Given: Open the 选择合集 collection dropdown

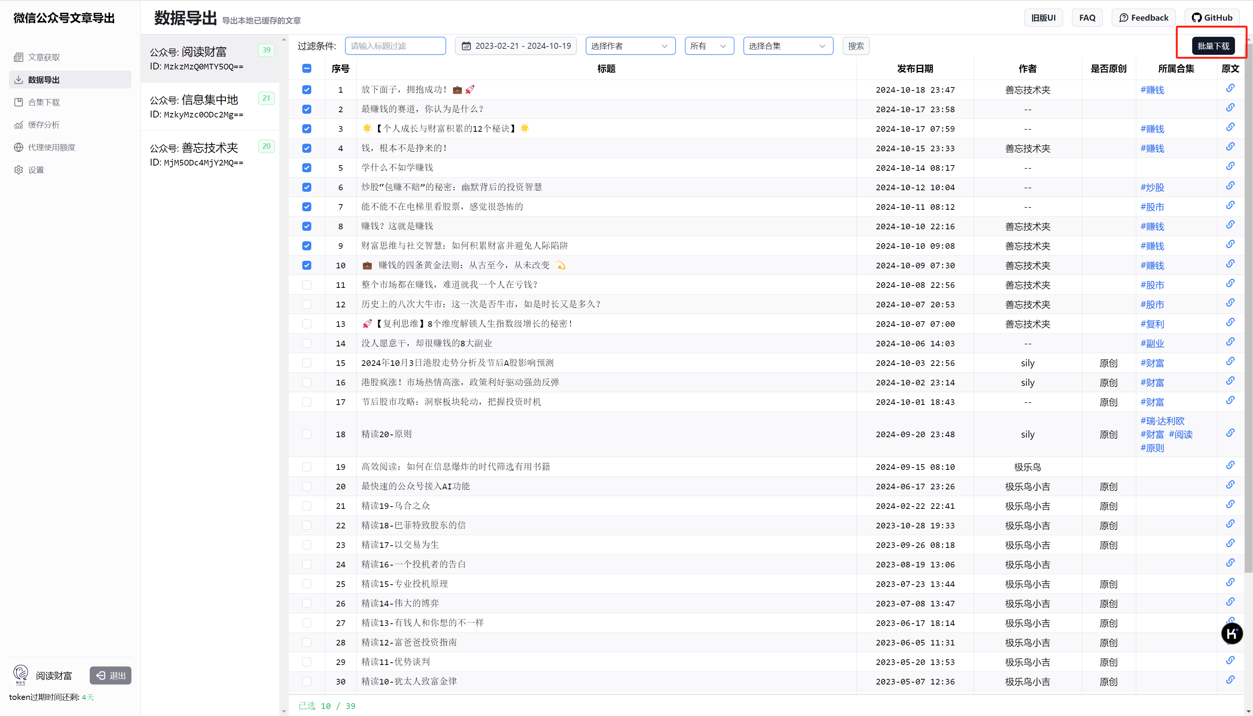Looking at the screenshot, I should pyautogui.click(x=788, y=46).
